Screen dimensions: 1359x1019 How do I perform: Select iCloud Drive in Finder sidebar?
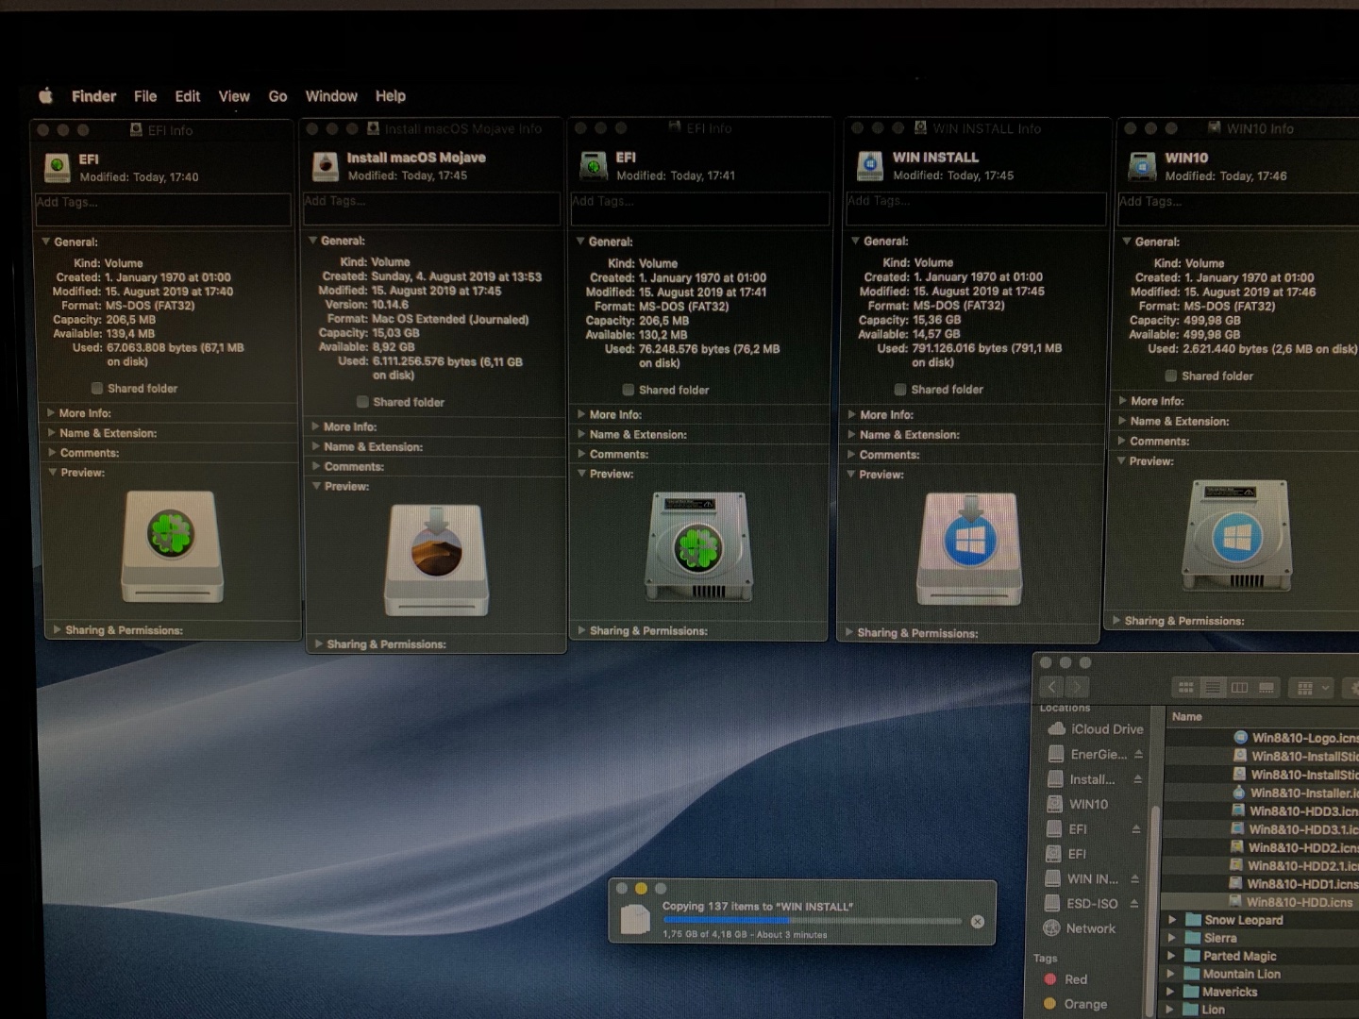1106,729
